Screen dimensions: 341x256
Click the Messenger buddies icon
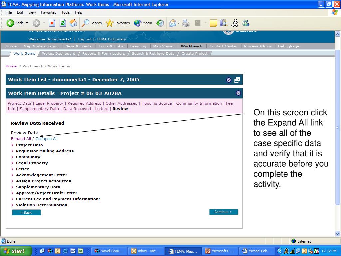pyautogui.click(x=245, y=23)
